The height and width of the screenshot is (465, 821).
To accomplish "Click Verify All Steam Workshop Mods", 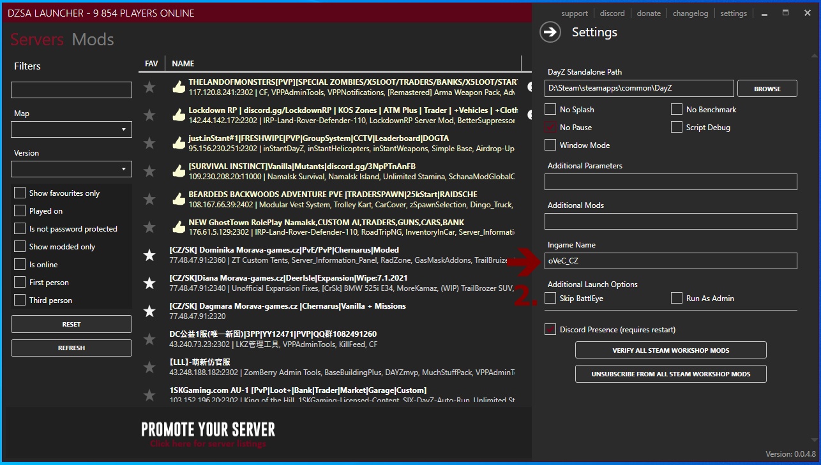I will (x=670, y=350).
